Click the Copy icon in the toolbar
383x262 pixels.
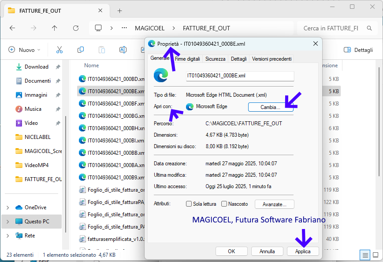(81, 50)
